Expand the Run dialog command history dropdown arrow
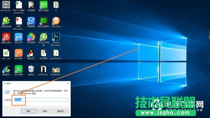Screen dimensions: 210x118 click(67, 100)
